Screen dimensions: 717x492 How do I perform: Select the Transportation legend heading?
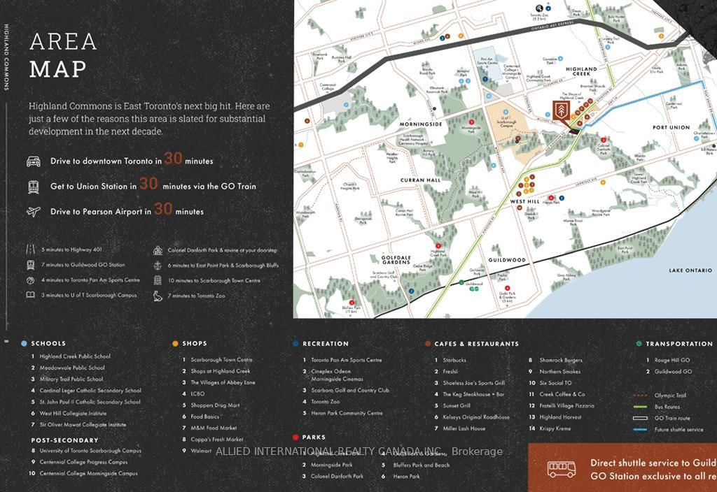click(678, 344)
